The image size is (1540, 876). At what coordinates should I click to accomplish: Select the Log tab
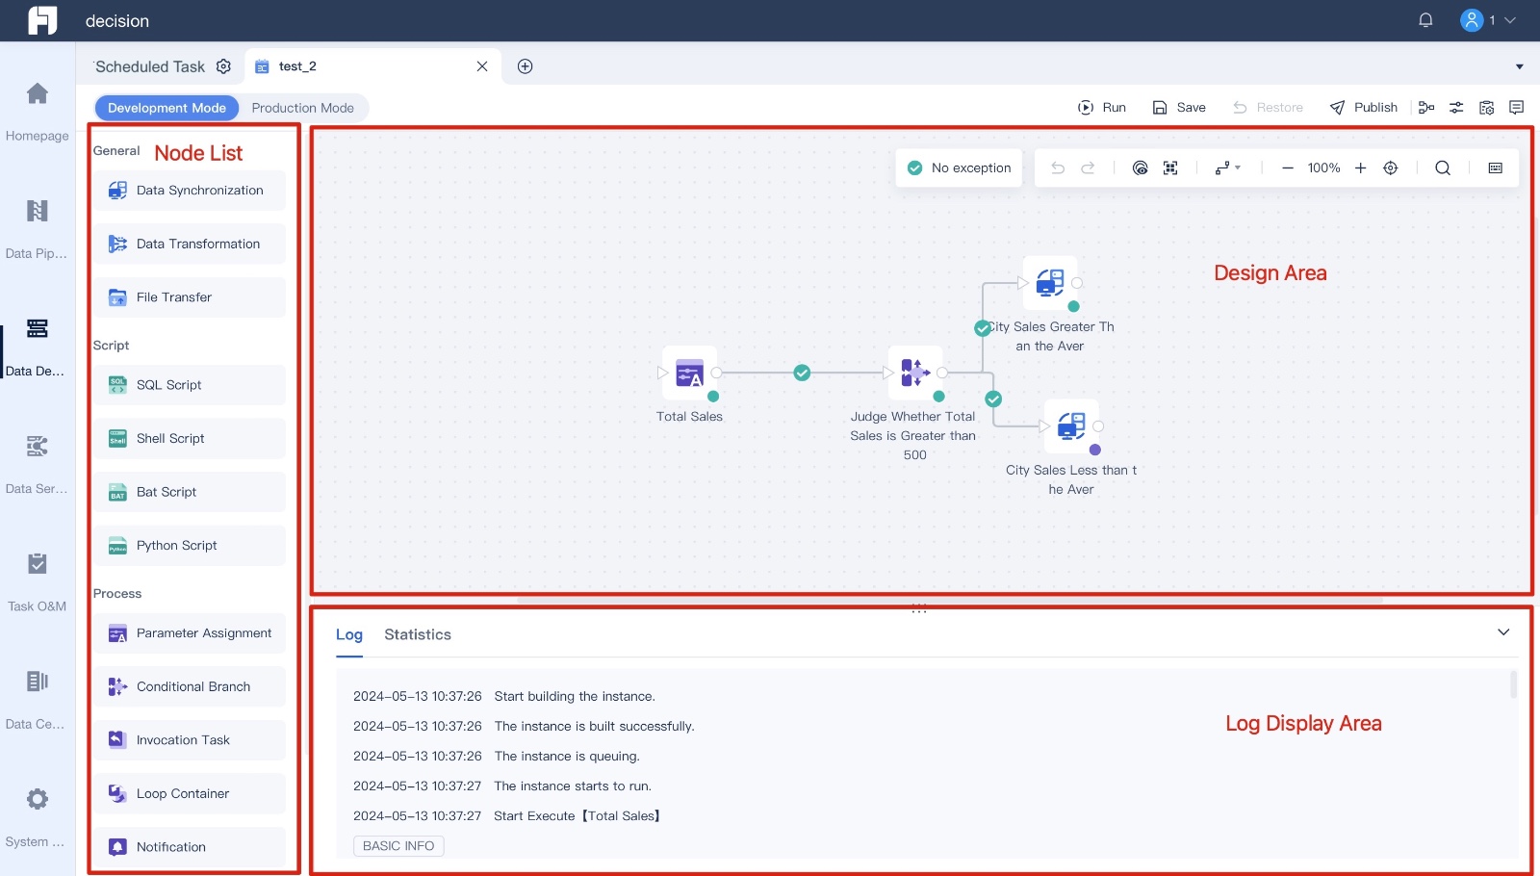(349, 634)
